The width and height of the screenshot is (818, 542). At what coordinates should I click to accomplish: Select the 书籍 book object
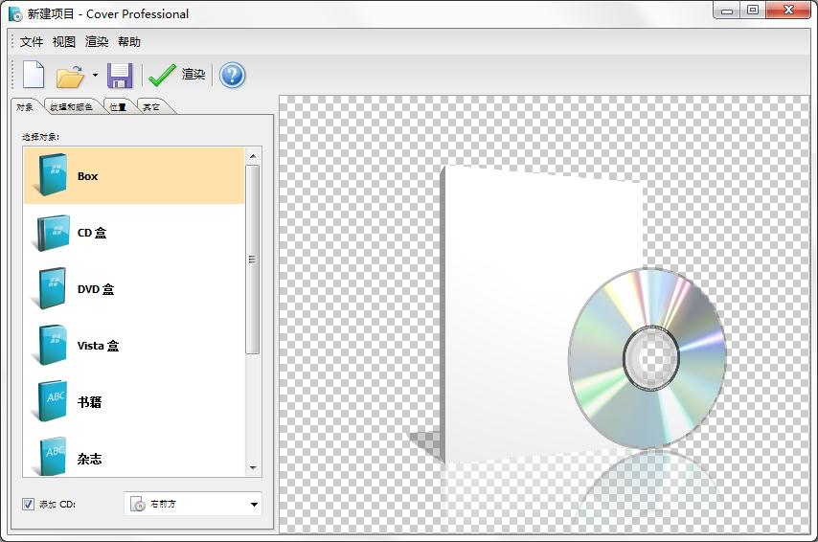[133, 401]
